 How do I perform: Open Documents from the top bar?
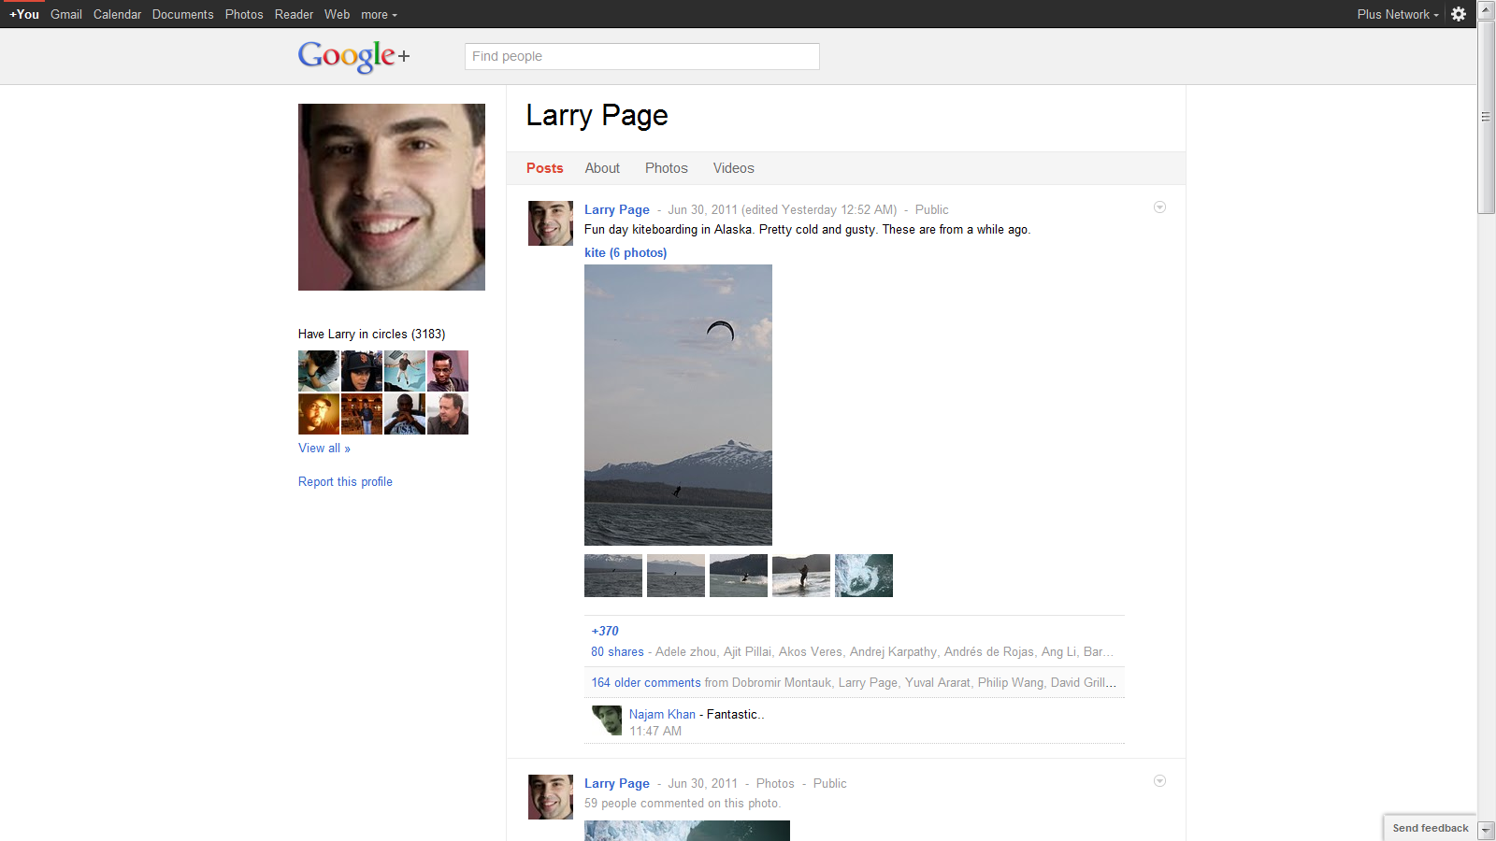[x=182, y=14]
